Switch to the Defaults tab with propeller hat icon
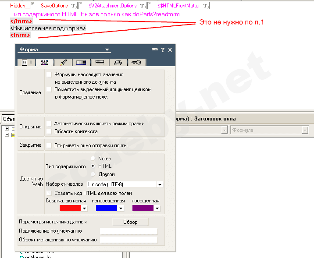Viewport: 314px width, 258px height. 44,63
